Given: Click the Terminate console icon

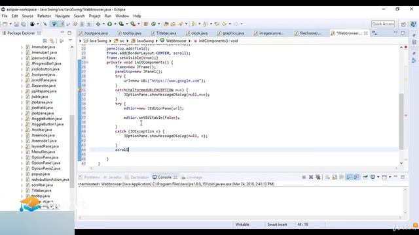Looking at the screenshot, I should pos(304,177).
